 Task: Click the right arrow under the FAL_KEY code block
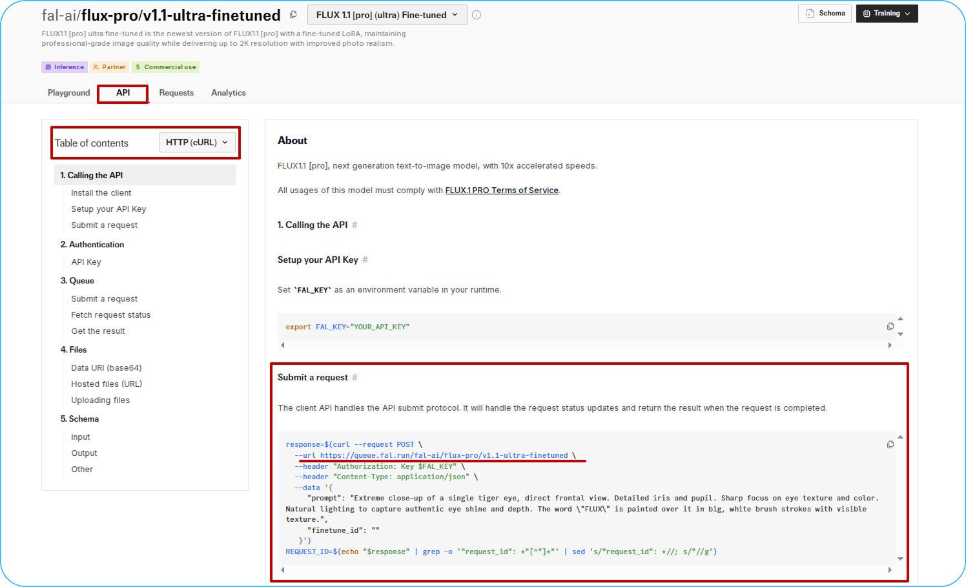[x=890, y=345]
